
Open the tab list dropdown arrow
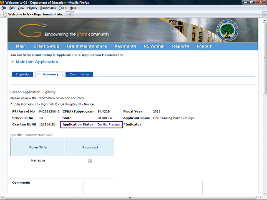tap(264, 14)
